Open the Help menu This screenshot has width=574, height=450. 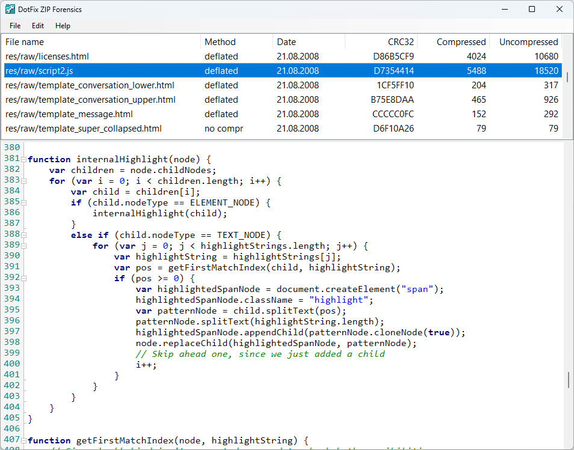point(63,26)
